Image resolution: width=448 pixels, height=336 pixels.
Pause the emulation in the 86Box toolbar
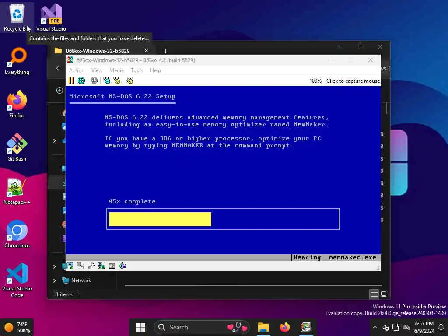[71, 81]
